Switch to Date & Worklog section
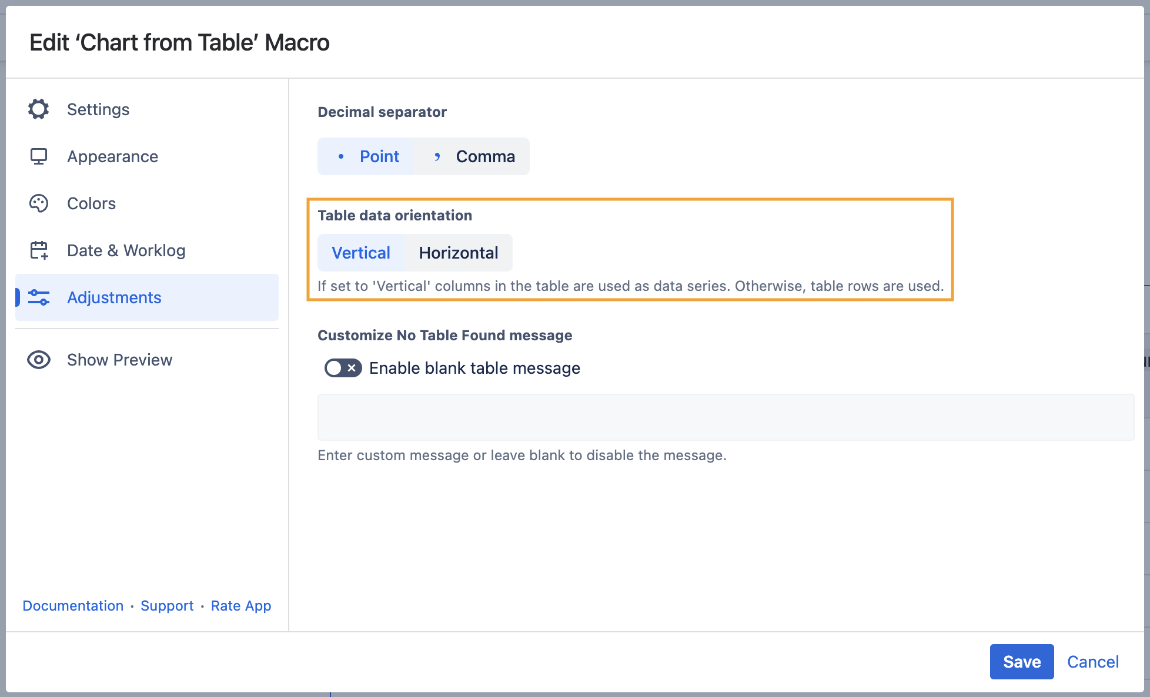This screenshot has width=1150, height=697. coord(126,250)
